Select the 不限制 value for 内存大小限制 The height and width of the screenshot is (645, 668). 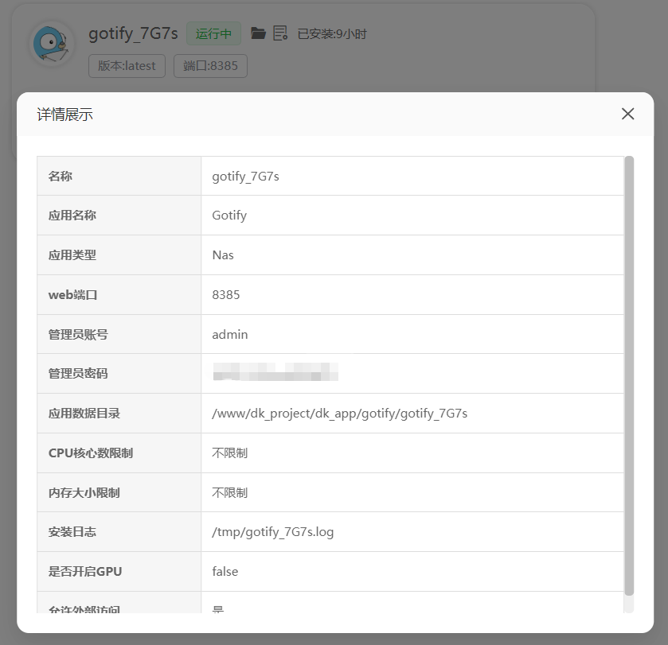click(x=229, y=492)
